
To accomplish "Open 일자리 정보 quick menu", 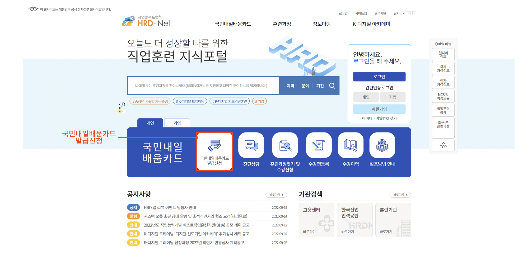I will (x=443, y=55).
